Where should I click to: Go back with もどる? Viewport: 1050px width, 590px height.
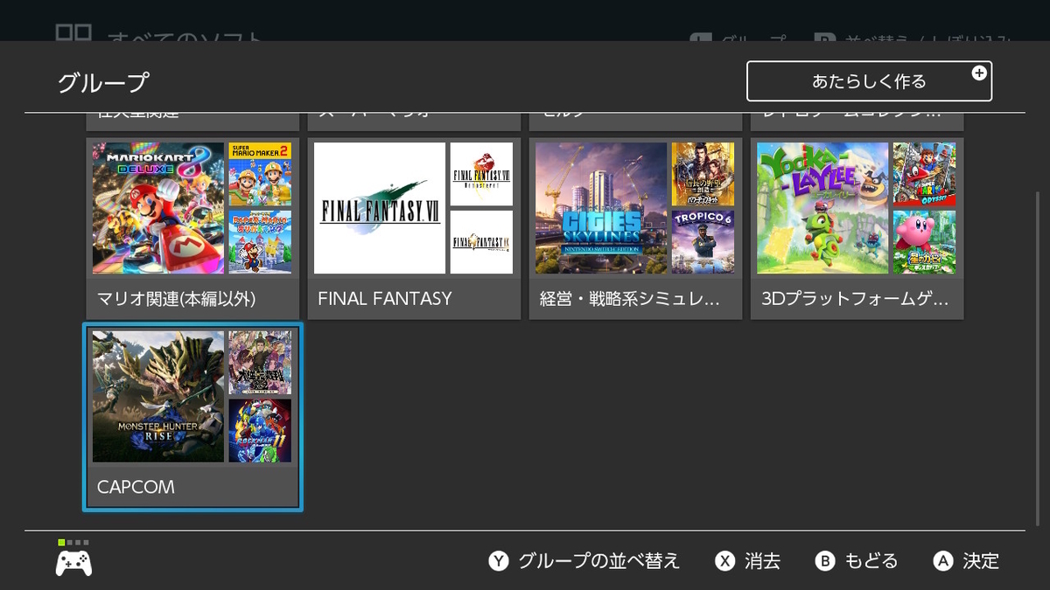click(x=871, y=561)
